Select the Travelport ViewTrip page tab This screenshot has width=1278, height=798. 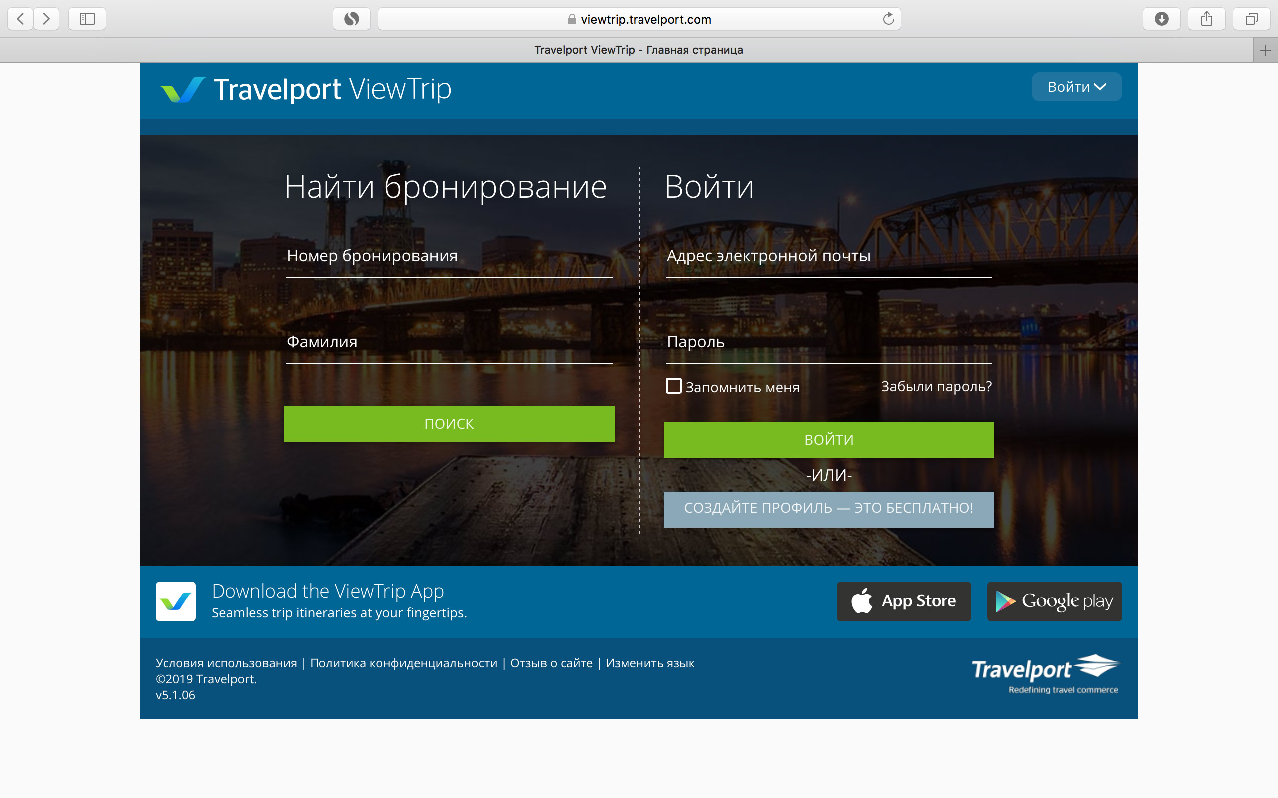click(x=638, y=50)
